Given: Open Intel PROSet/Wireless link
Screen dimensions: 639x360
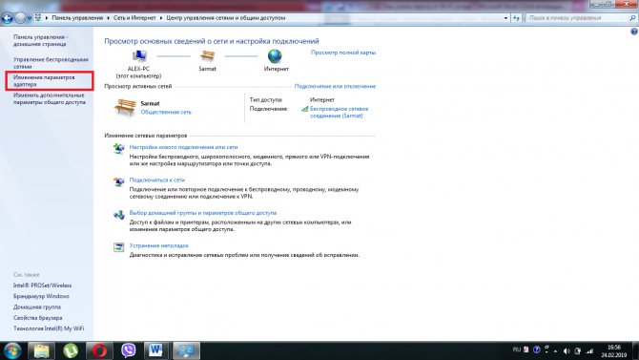Looking at the screenshot, I should coord(42,286).
